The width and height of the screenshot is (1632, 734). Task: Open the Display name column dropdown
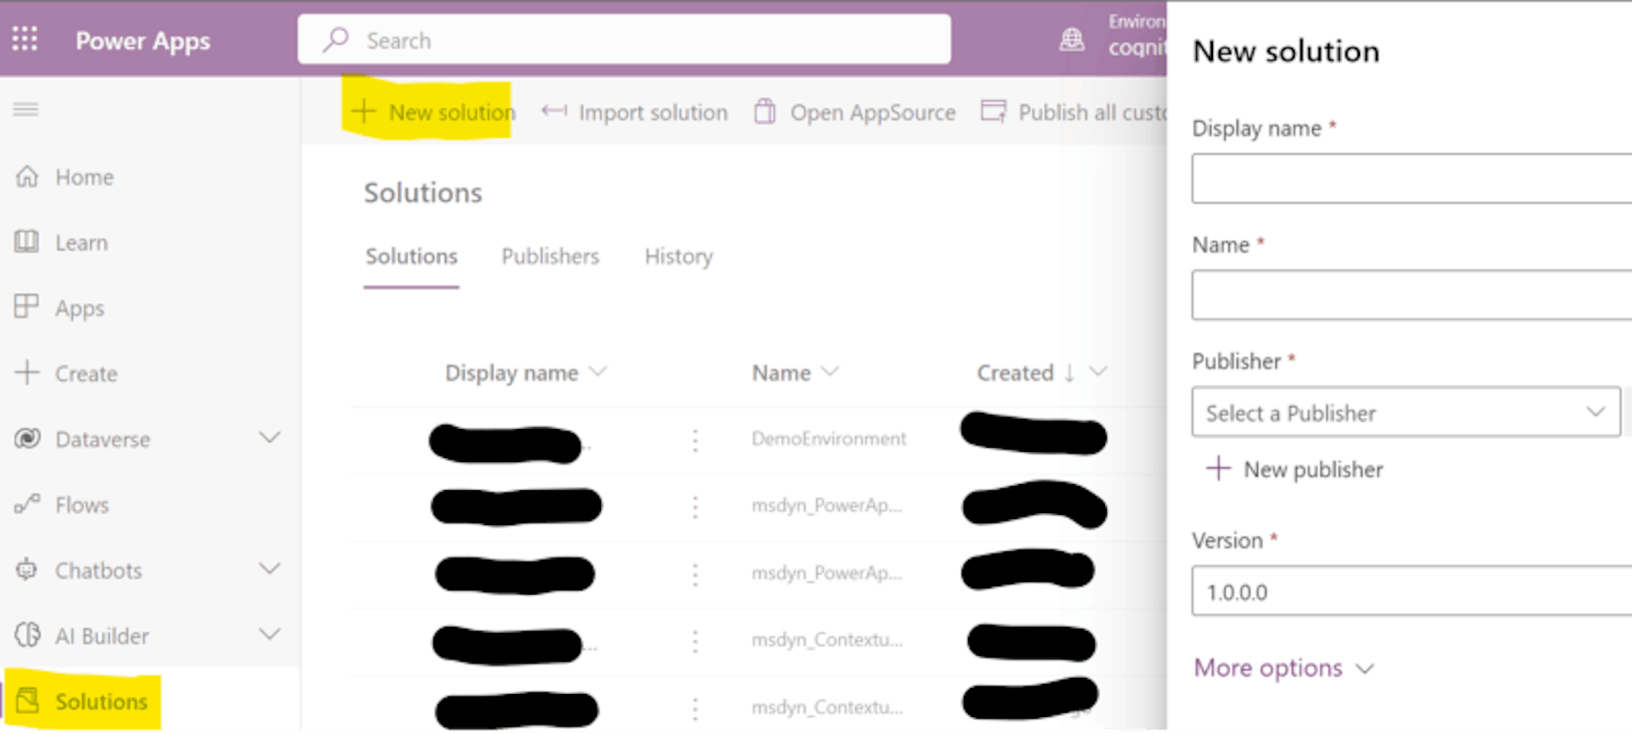pyautogui.click(x=598, y=372)
